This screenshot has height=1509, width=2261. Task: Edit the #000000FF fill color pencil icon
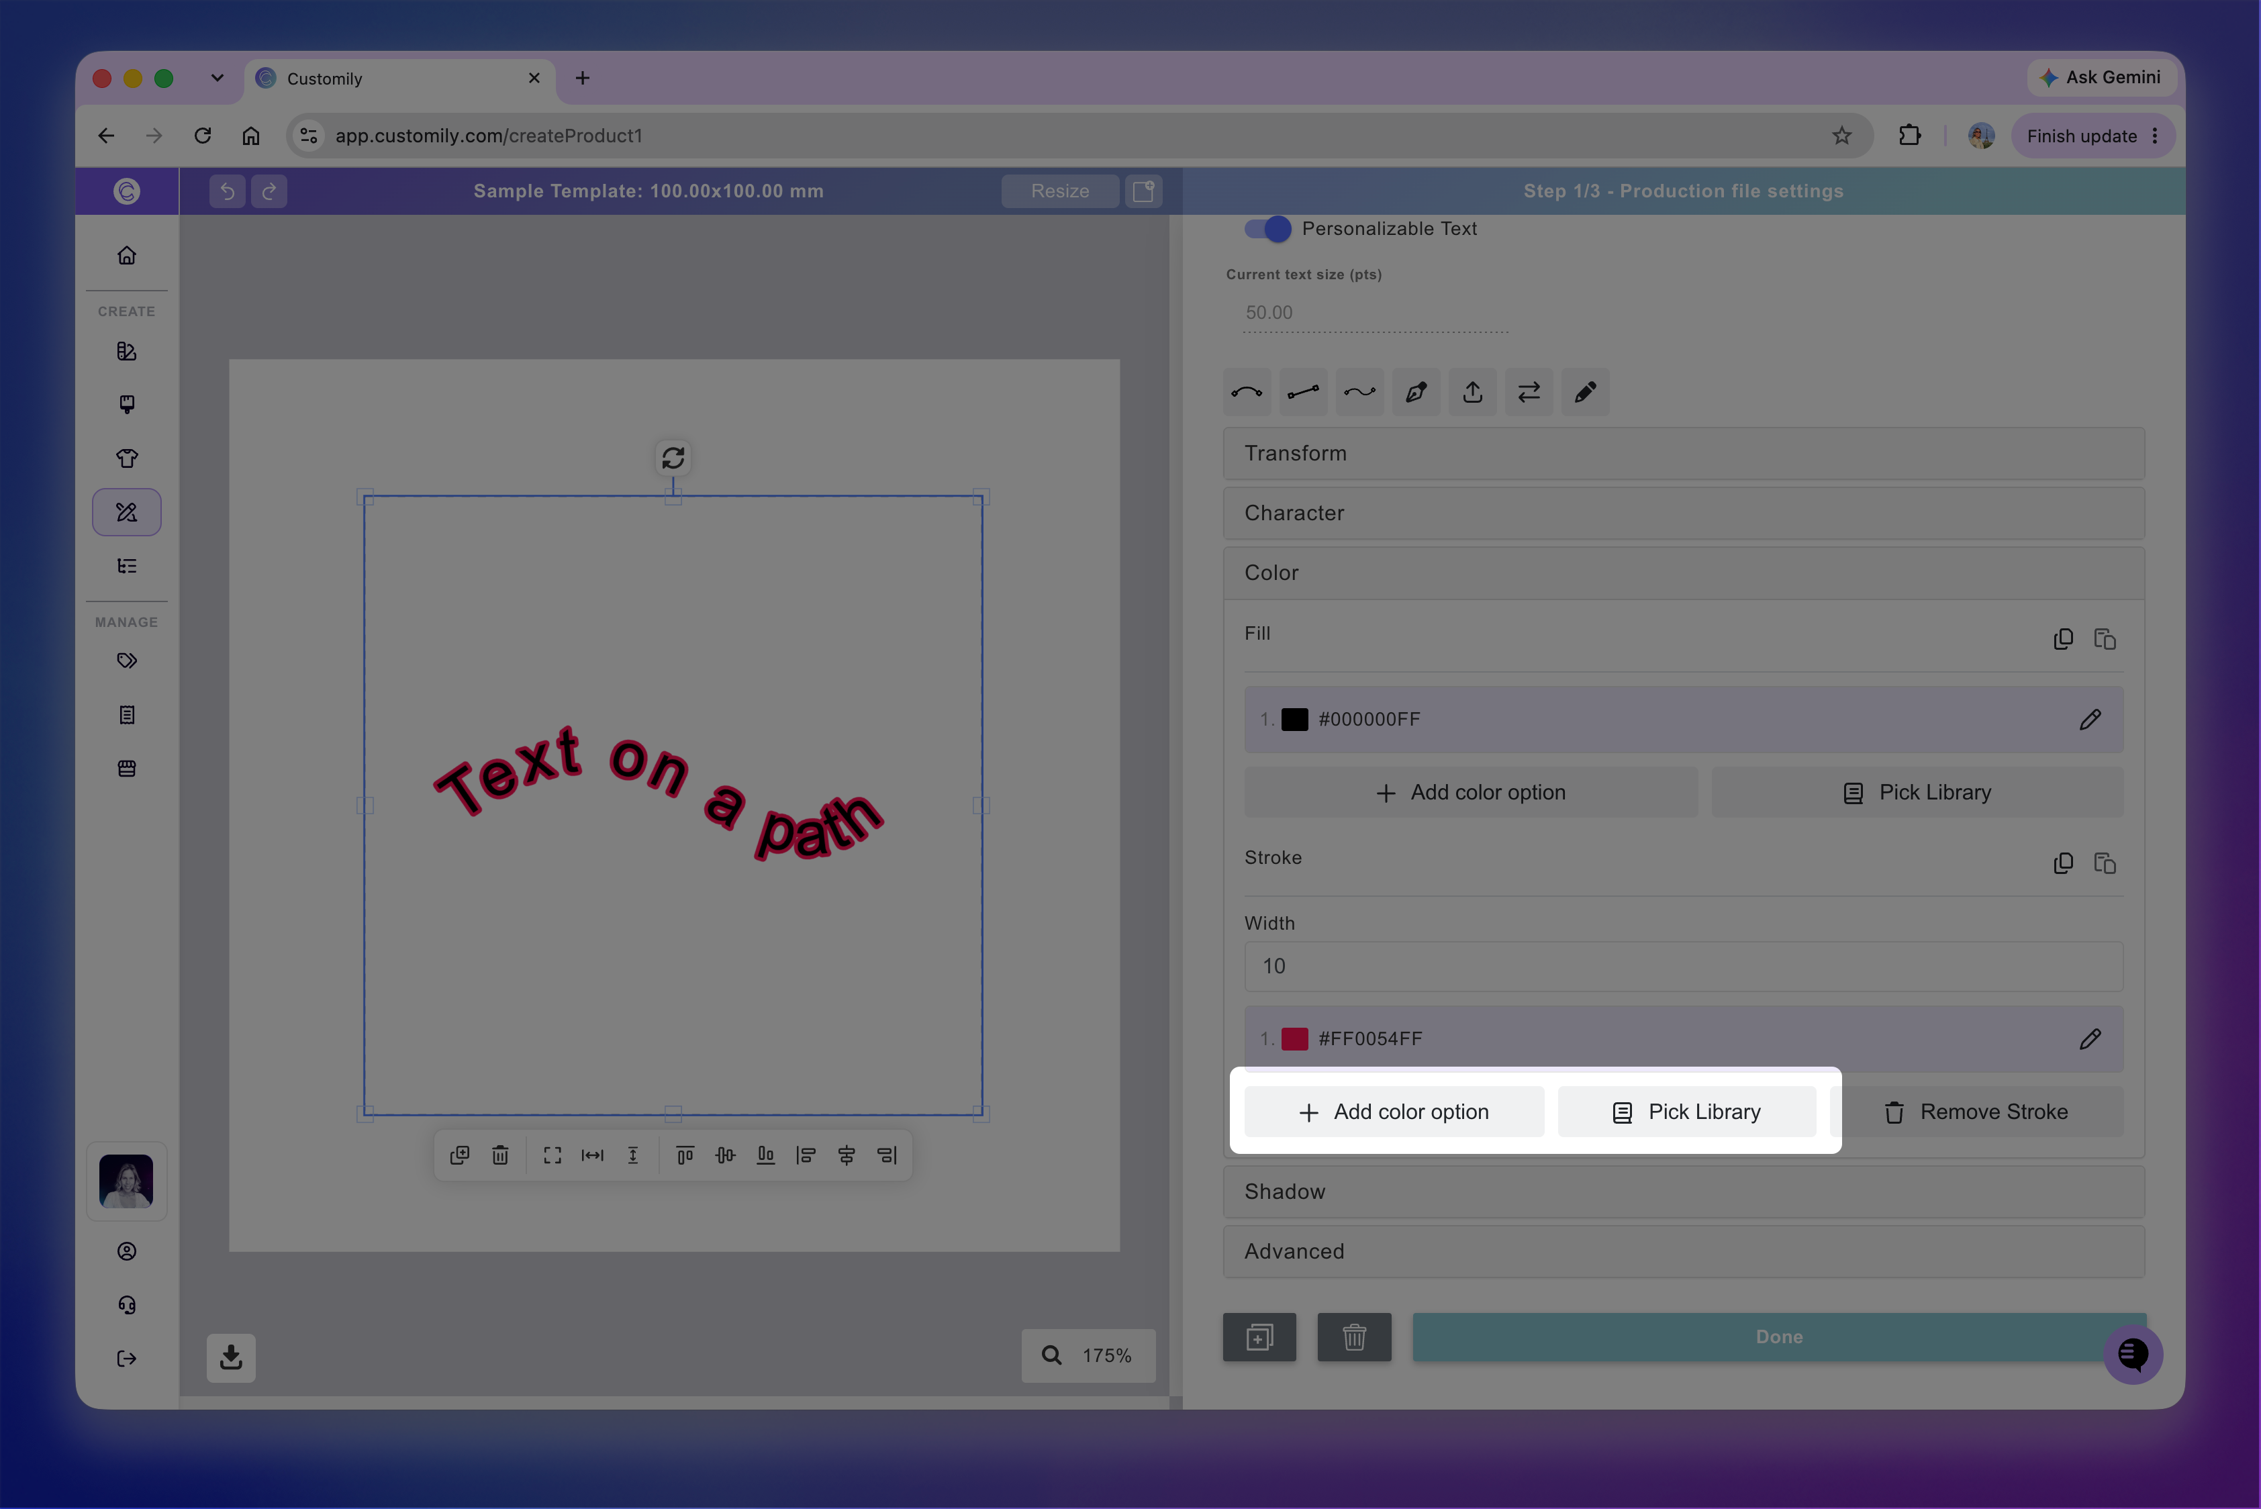(x=2090, y=719)
